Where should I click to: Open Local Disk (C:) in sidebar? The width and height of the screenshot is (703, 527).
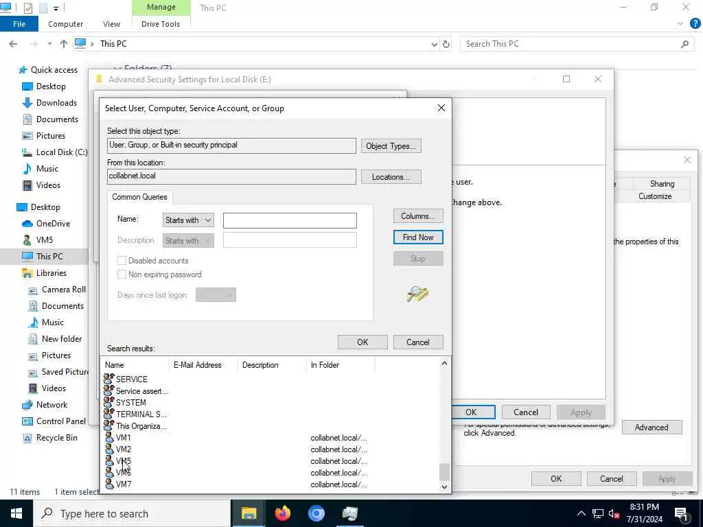point(61,152)
